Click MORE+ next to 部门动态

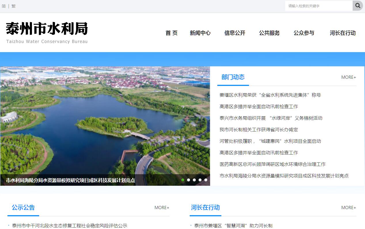tap(349, 77)
